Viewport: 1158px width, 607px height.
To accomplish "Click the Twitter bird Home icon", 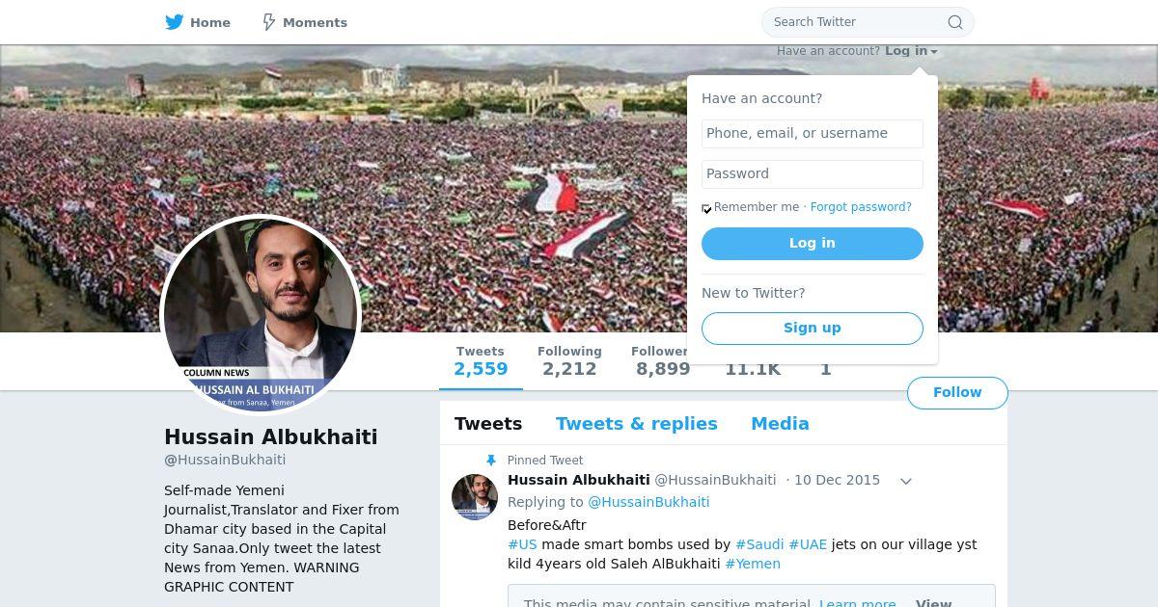I will click(x=175, y=22).
